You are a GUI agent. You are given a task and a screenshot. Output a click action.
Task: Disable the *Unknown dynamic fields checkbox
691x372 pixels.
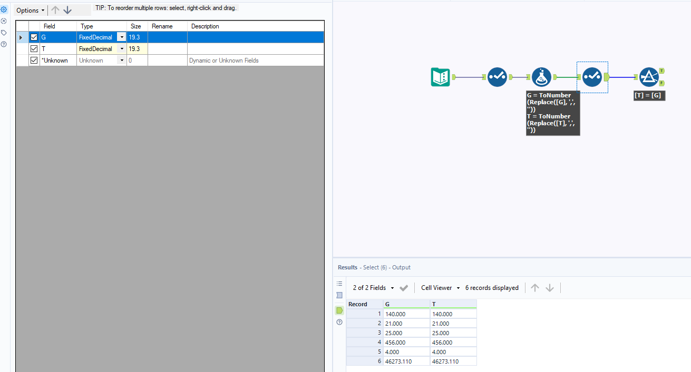[x=34, y=60]
